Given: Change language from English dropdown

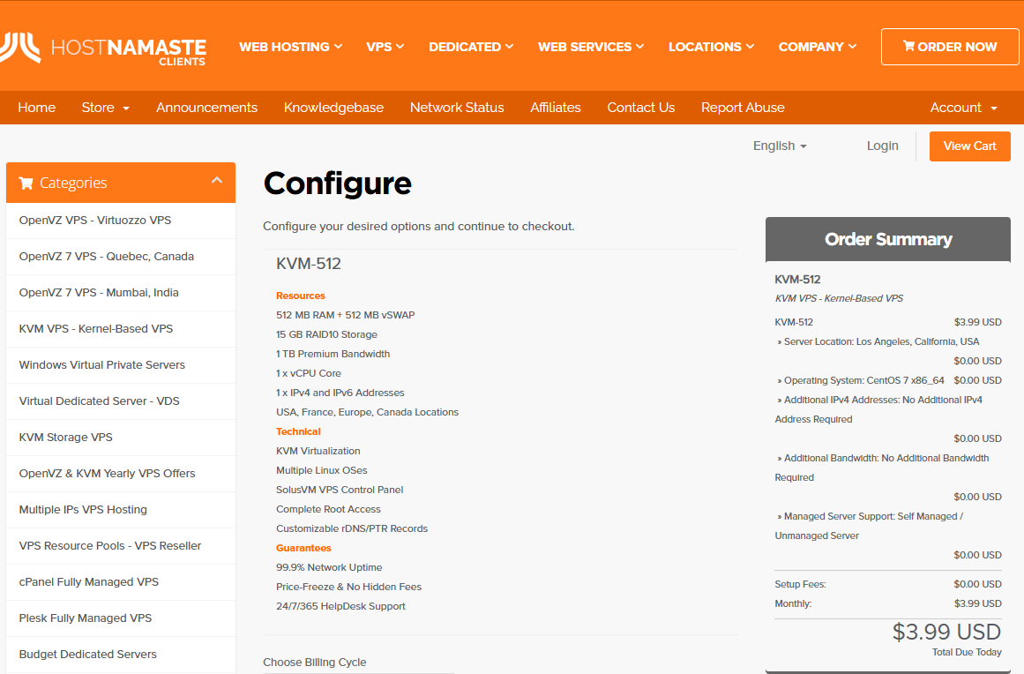Looking at the screenshot, I should click(780, 146).
